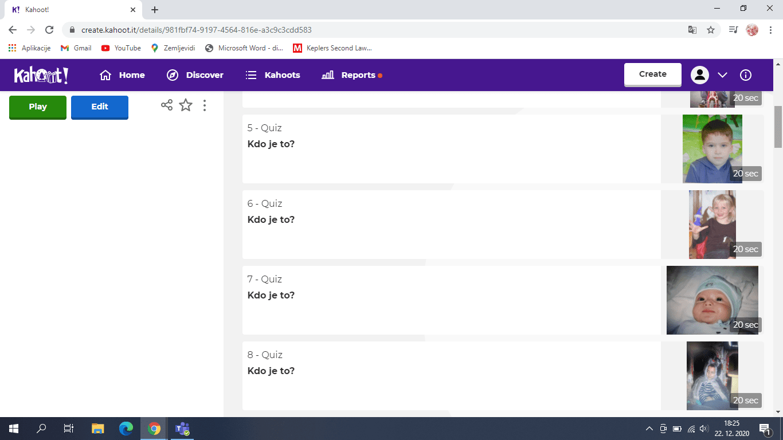Screen dimensions: 783x440
Task: Open the Gmail bookmark
Action: 76,48
